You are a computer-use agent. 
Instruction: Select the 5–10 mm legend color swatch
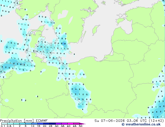(x=28, y=124)
